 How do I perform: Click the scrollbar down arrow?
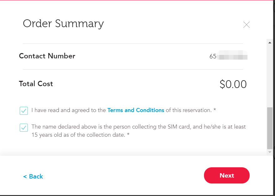tap(270, 152)
